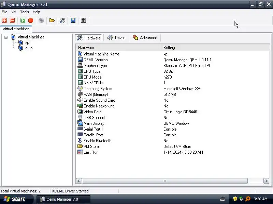The width and height of the screenshot is (273, 204).
Task: Click the Last Run calendar icon
Action: pos(80,152)
